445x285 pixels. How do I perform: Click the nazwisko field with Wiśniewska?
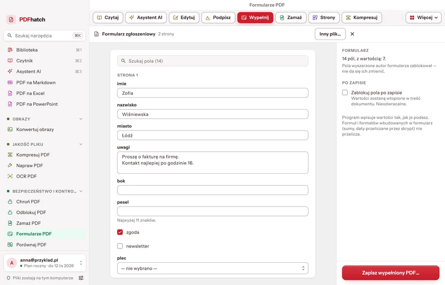[213, 114]
